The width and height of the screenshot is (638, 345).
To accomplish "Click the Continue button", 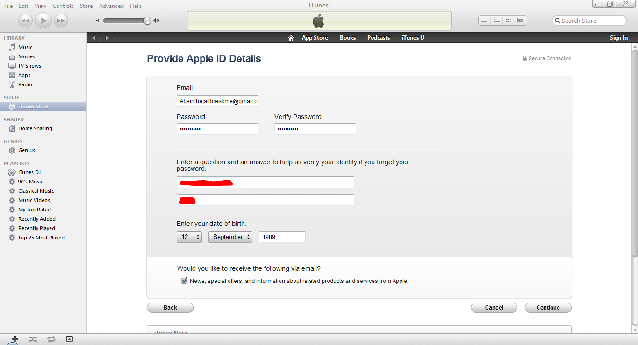I will coord(548,308).
